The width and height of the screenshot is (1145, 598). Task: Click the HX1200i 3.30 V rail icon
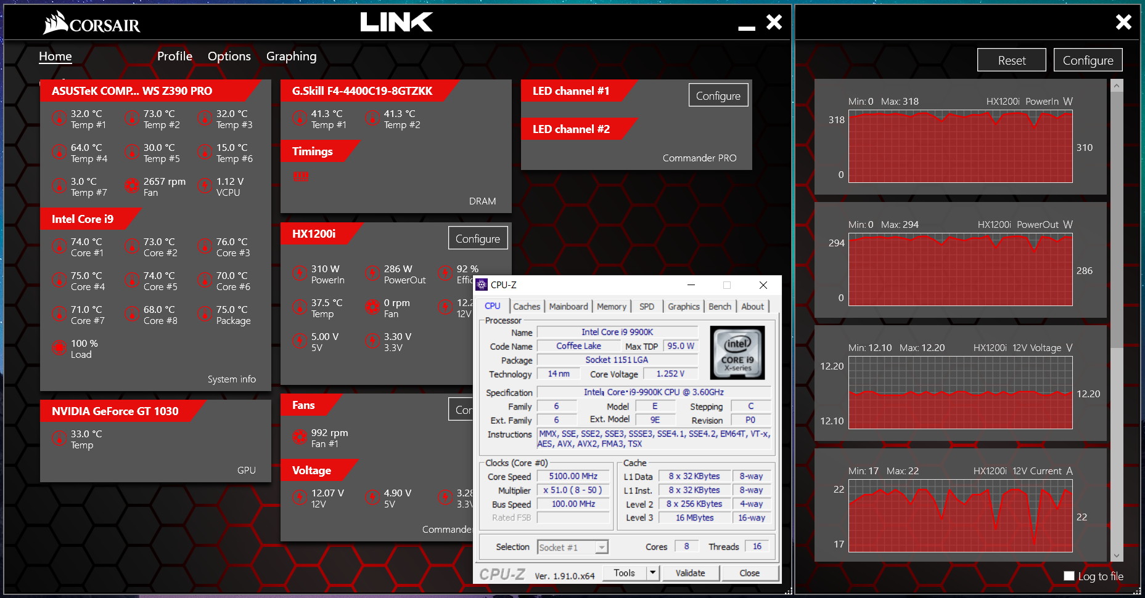[372, 341]
